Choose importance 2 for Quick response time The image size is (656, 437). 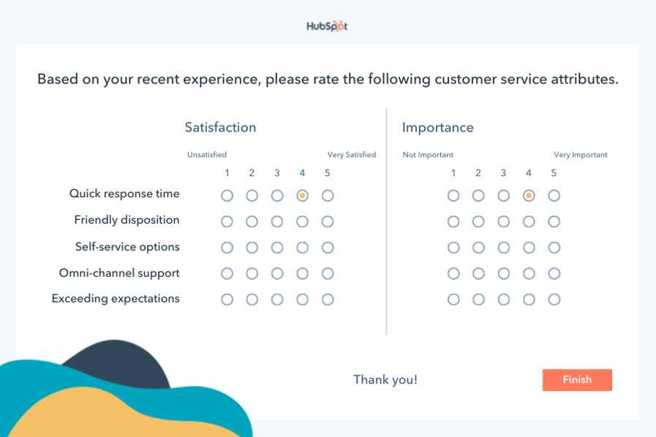(x=478, y=196)
